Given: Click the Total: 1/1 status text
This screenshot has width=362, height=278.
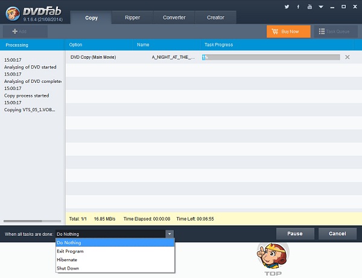Looking at the screenshot, I should [x=78, y=219].
